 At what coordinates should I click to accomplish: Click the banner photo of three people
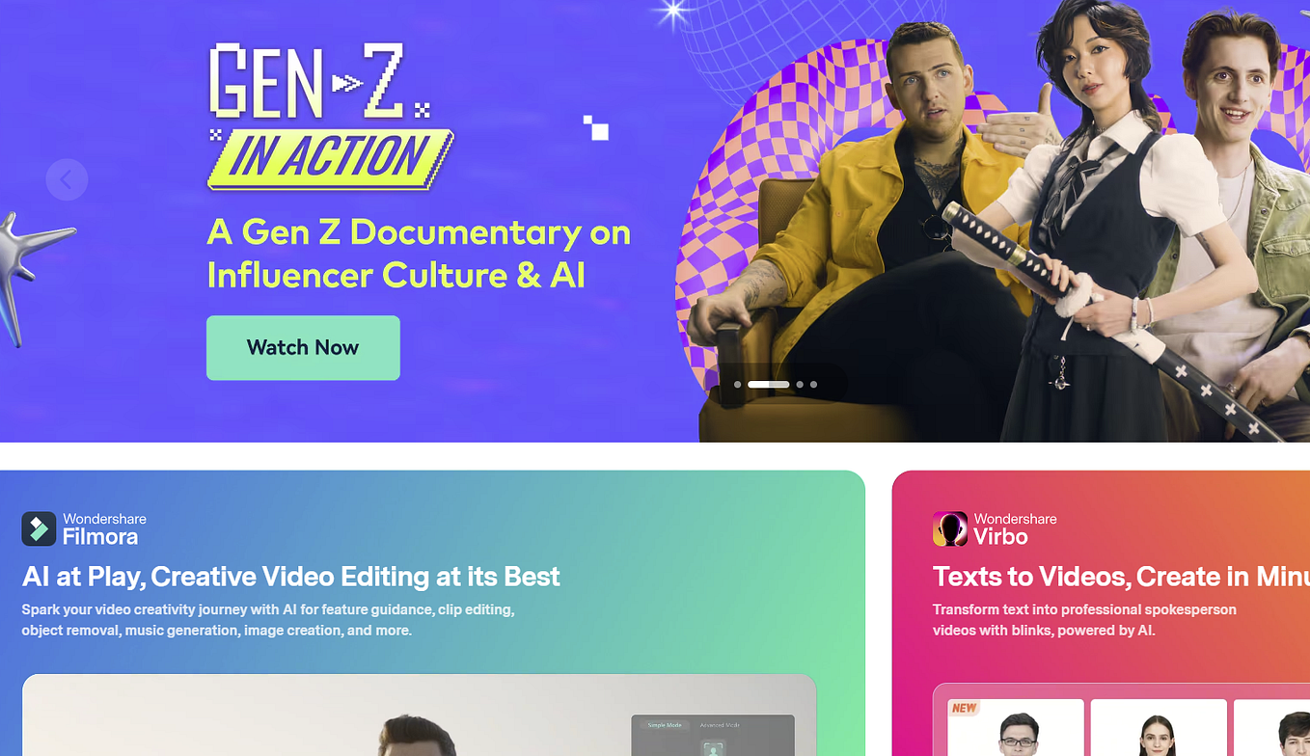994,221
